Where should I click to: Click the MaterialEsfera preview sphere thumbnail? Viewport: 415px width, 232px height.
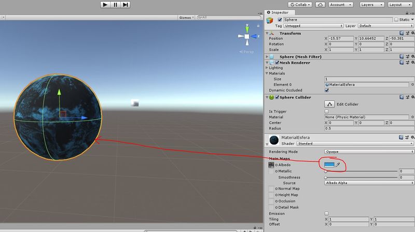click(x=274, y=140)
